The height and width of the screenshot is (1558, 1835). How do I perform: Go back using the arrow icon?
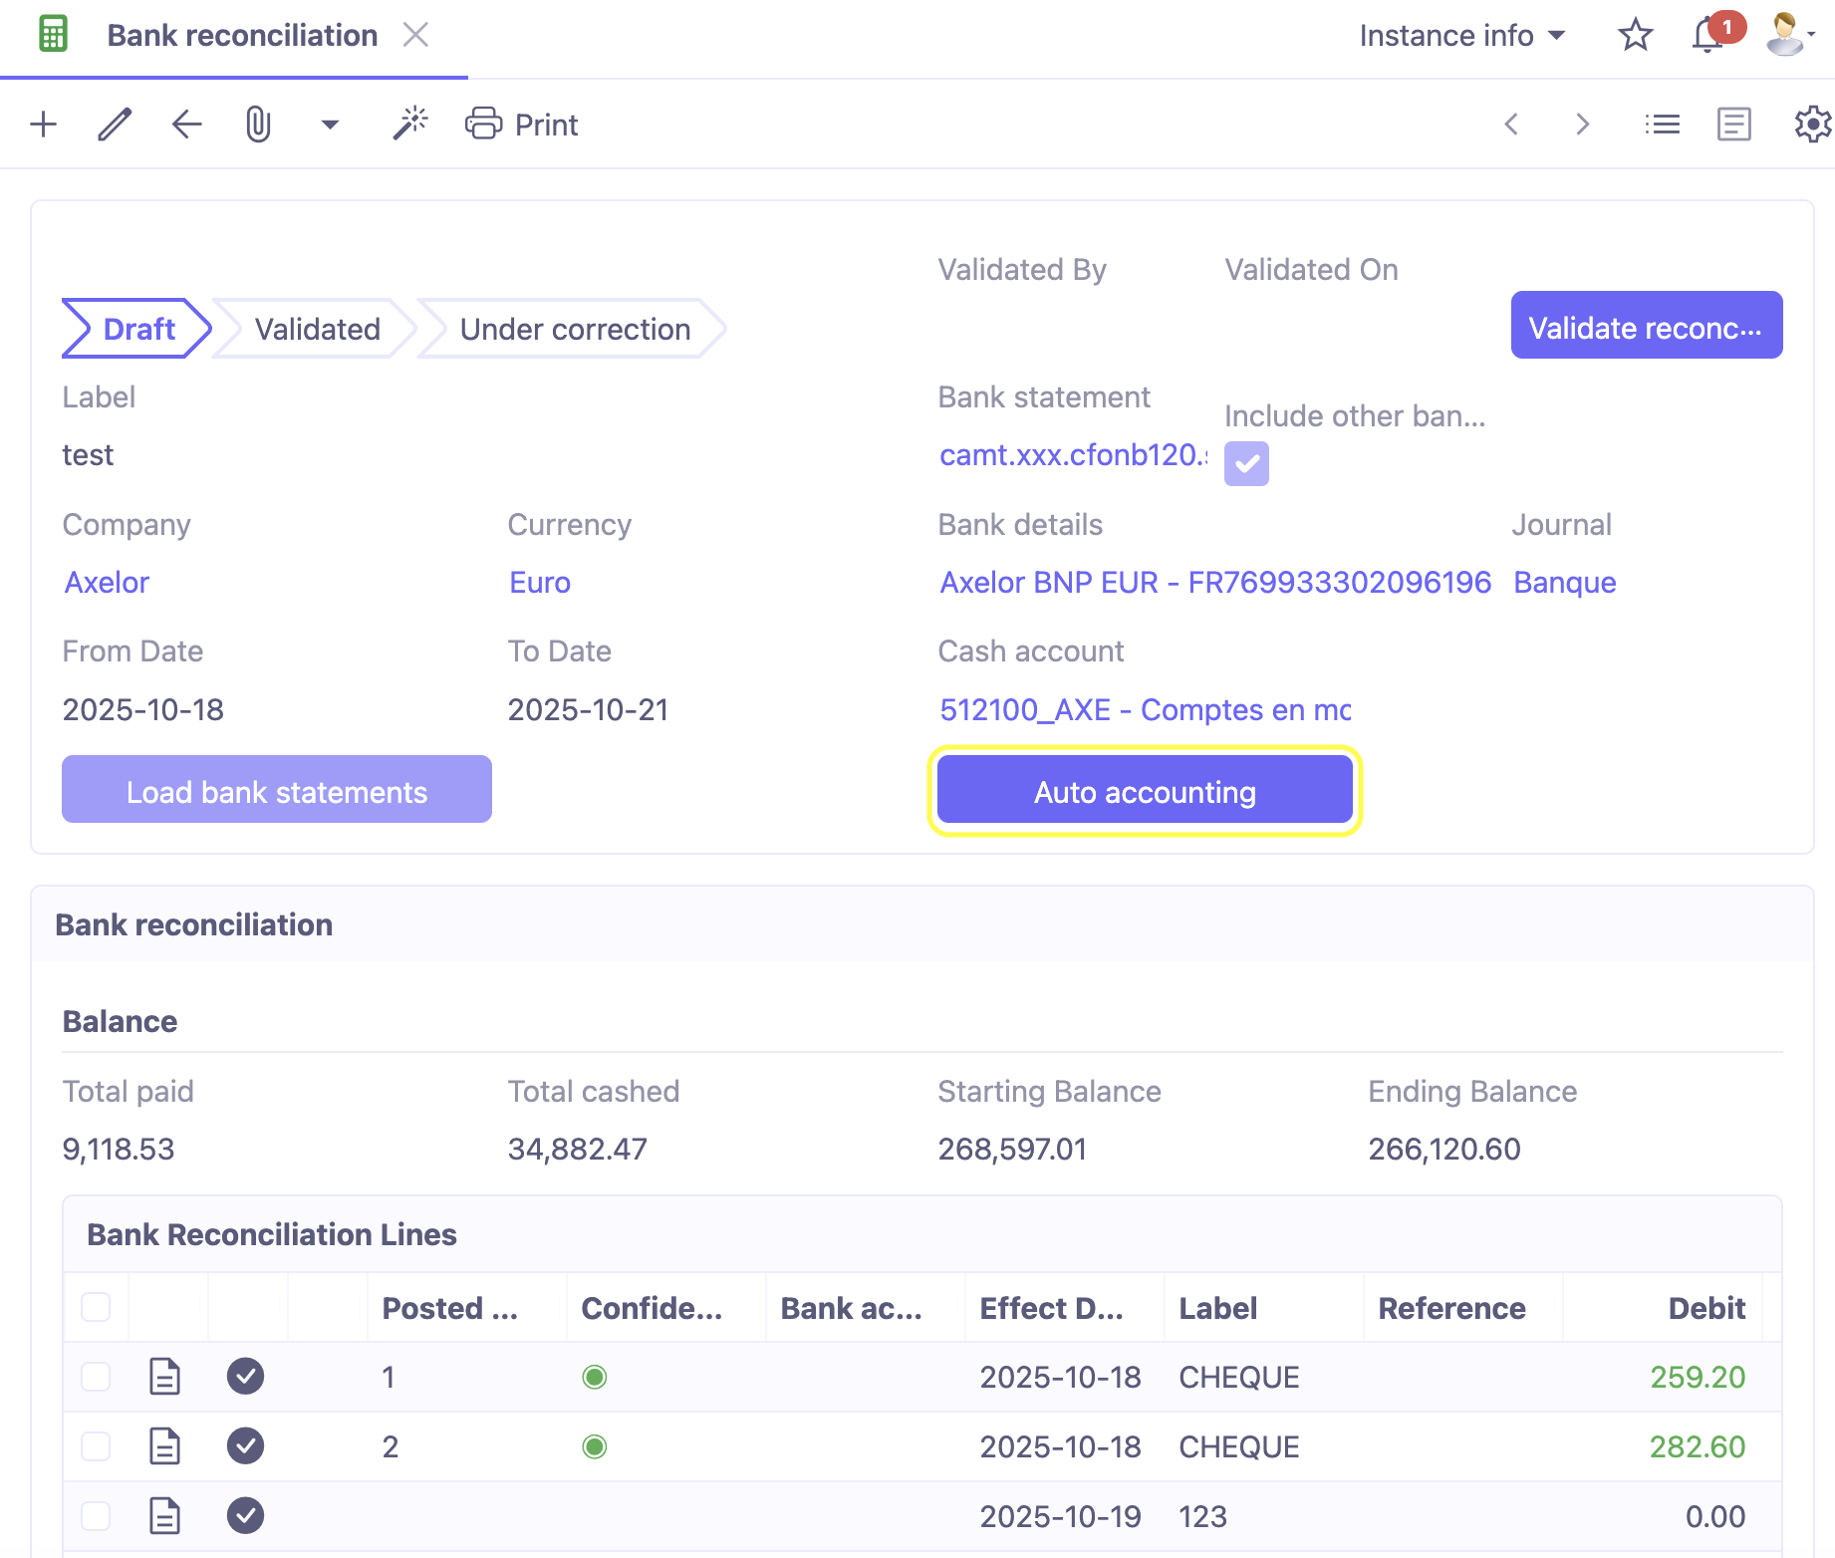click(185, 124)
